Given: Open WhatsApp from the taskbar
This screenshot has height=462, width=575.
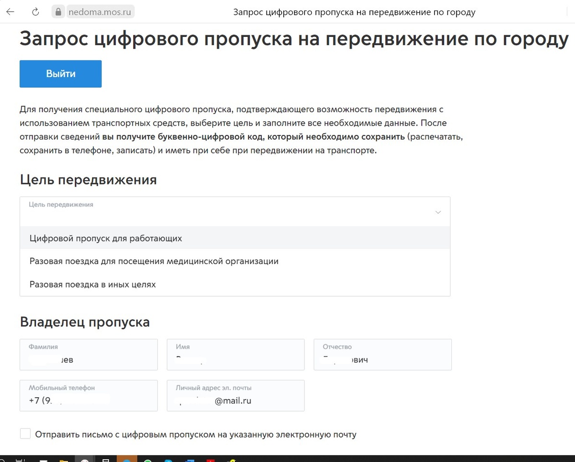Looking at the screenshot, I should (148, 459).
